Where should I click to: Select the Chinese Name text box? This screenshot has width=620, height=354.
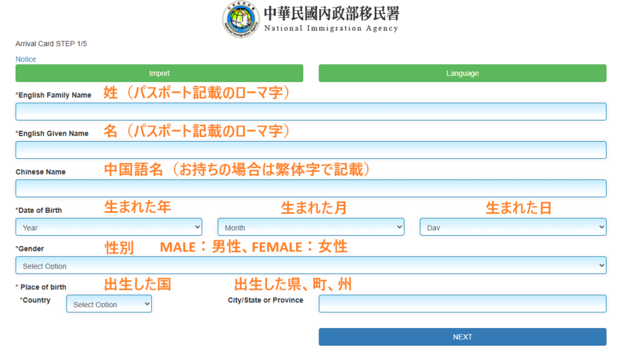(311, 189)
